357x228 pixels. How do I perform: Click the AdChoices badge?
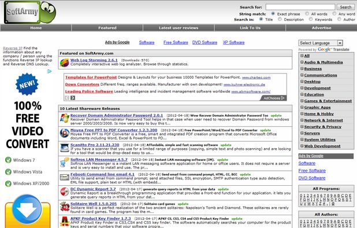tap(273, 98)
